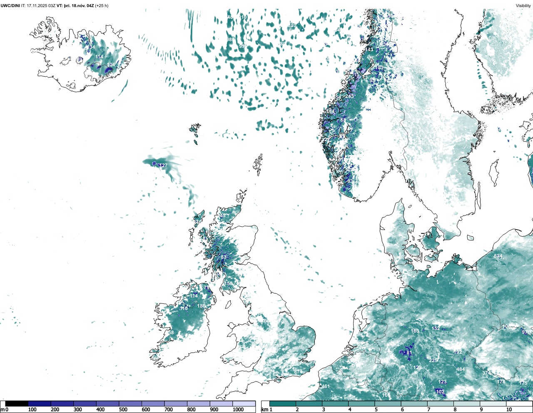Select the 700–800 m legend swatch
This screenshot has width=533, height=413.
coord(176,403)
